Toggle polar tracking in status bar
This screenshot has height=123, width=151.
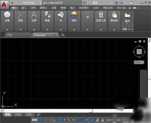point(60,120)
